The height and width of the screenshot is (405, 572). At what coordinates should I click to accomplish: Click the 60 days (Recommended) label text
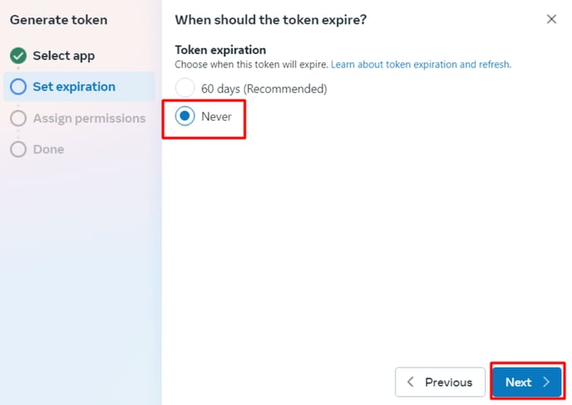tap(264, 89)
